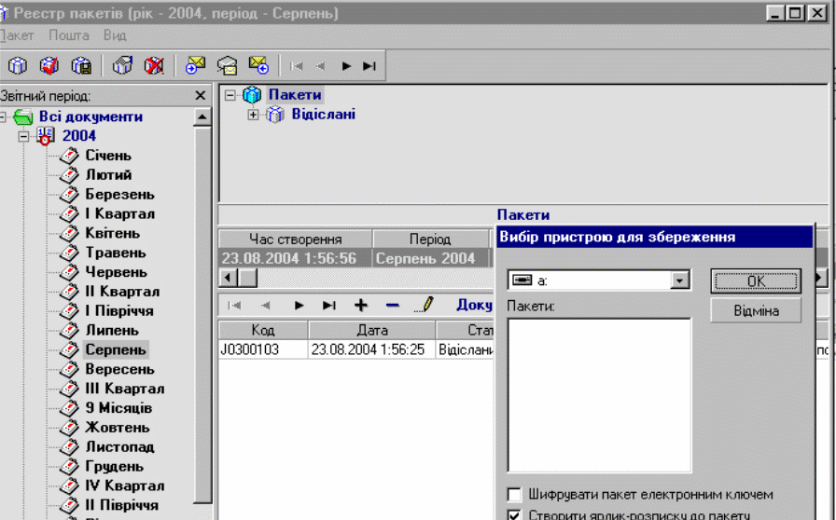Expand the 'Відіслані' tree node
This screenshot has width=836, height=520.
click(x=253, y=115)
